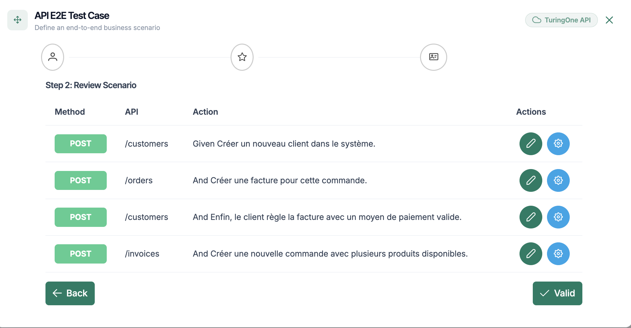
Task: Edit the 'Enfin, le client règle' step
Action: click(x=531, y=217)
